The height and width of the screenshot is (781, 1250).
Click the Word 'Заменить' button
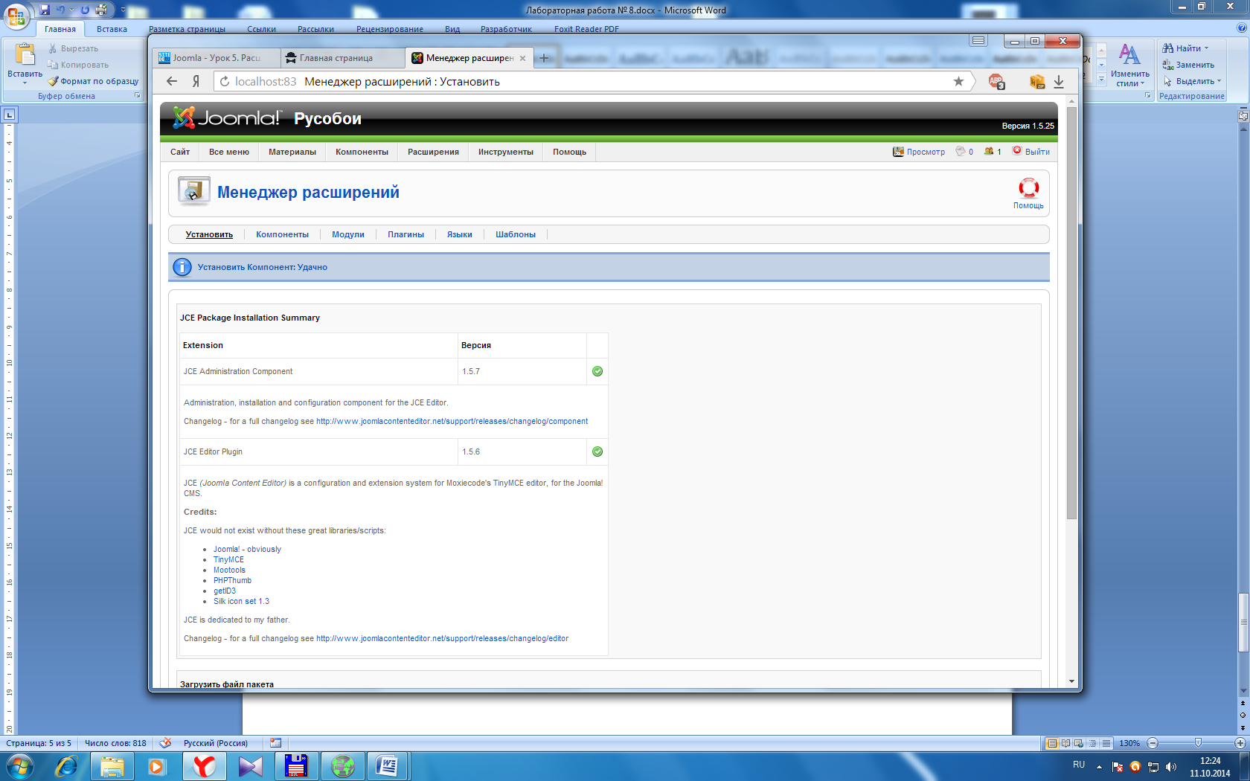pos(1189,65)
